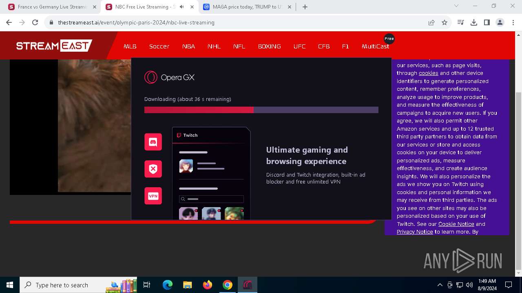
Task: Click the Twitch mockup panel header
Action: coord(211,135)
